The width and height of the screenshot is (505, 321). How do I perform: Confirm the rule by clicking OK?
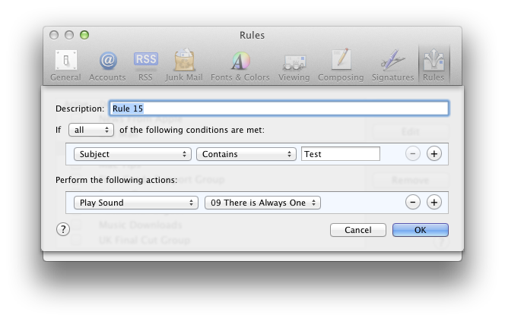[x=420, y=230]
